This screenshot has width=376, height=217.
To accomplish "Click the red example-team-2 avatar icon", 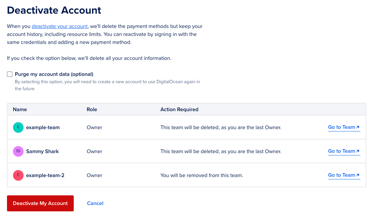I will point(18,175).
